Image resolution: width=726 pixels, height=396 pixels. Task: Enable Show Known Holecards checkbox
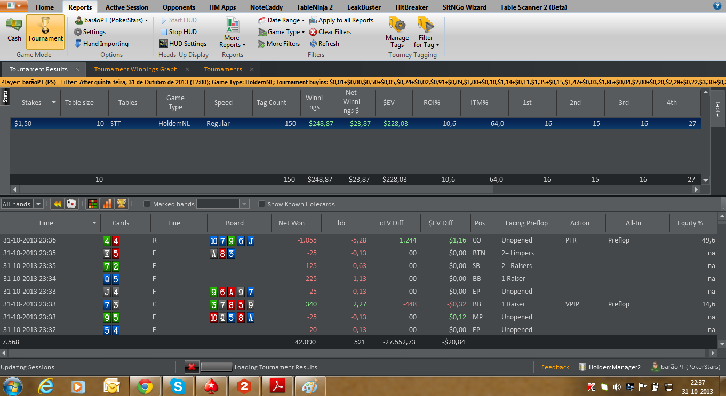(x=261, y=204)
